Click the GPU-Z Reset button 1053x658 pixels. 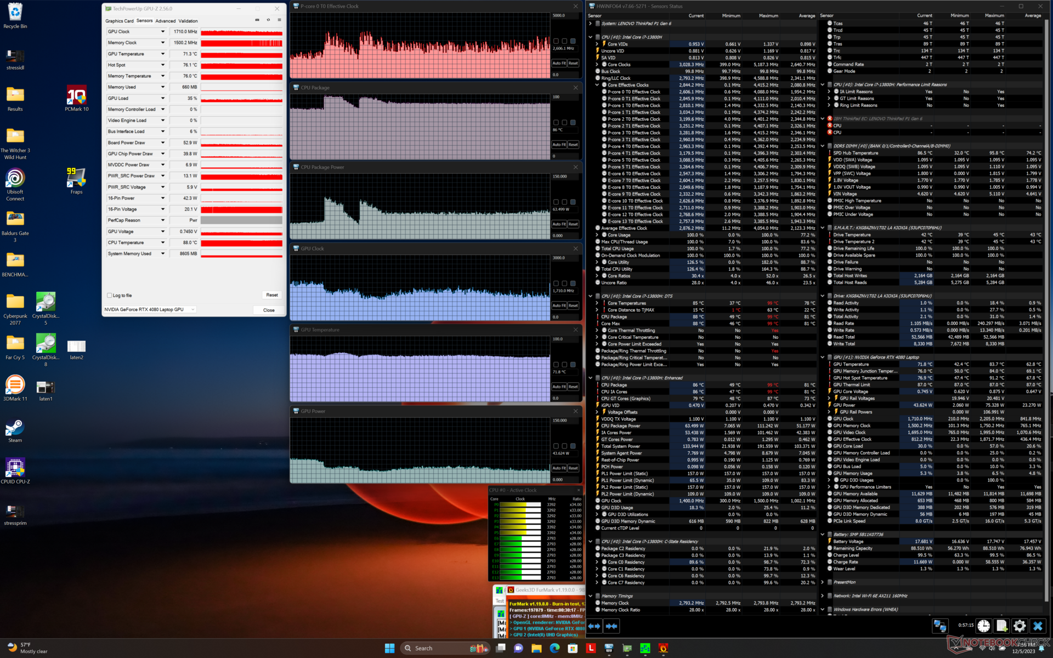[x=271, y=295]
